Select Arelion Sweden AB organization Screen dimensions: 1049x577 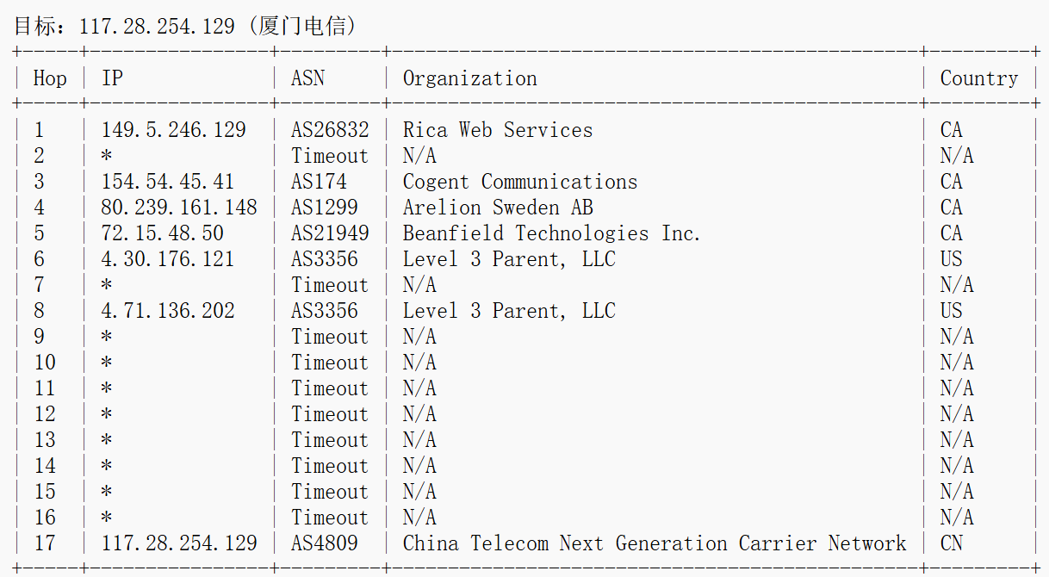point(498,208)
